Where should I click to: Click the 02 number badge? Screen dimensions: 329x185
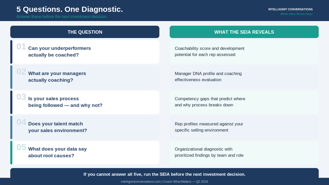21,72
